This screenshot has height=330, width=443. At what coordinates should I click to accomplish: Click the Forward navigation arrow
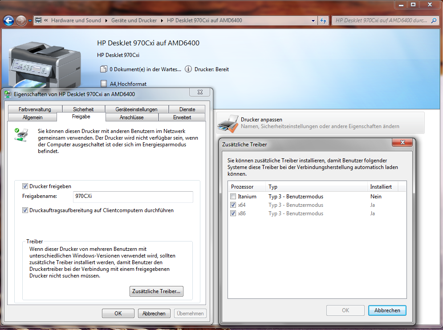coord(21,20)
